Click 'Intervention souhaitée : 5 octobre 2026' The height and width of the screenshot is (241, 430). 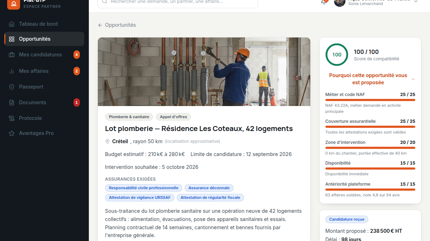[152, 167]
